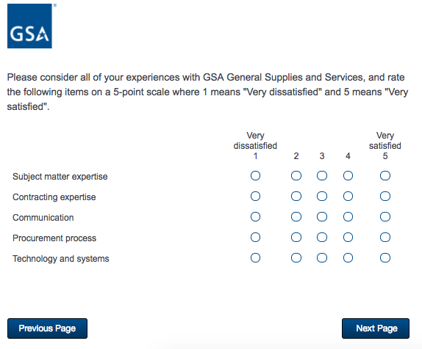Choose 2 for Communication
Viewport: 422px width, 349px height.
(x=296, y=216)
